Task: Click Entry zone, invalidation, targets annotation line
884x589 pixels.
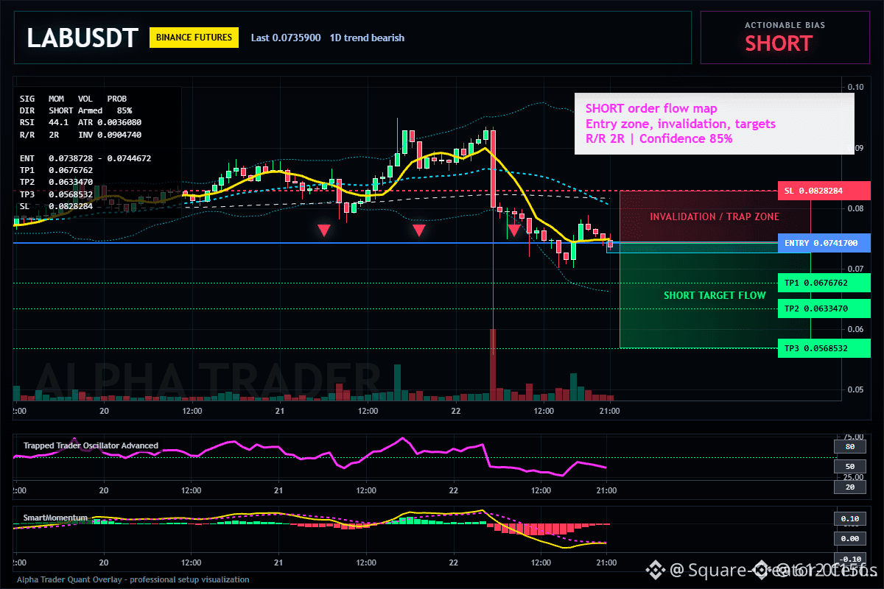Action: tap(681, 124)
